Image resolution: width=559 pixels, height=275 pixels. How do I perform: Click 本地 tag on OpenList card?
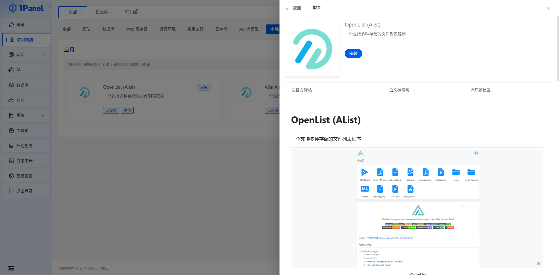[x=127, y=110]
